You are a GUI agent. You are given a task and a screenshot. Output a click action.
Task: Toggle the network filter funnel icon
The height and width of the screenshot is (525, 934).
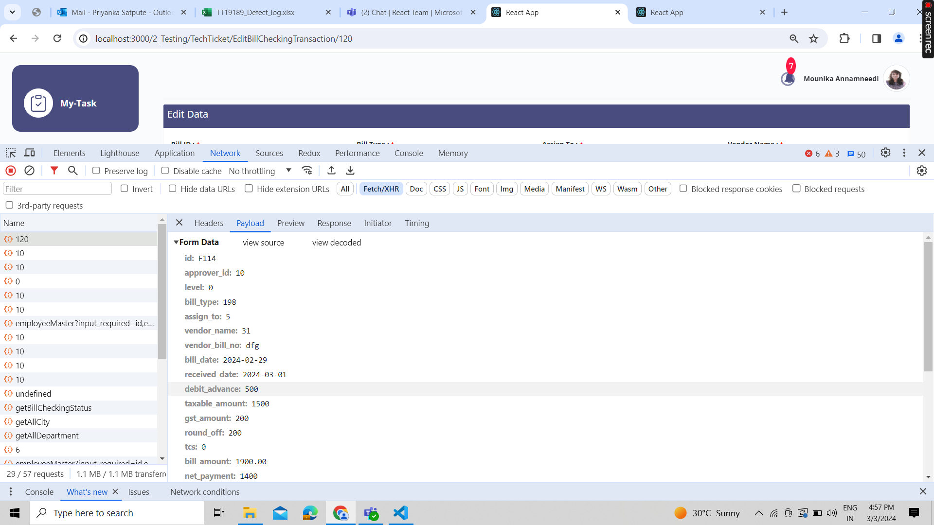coord(54,171)
